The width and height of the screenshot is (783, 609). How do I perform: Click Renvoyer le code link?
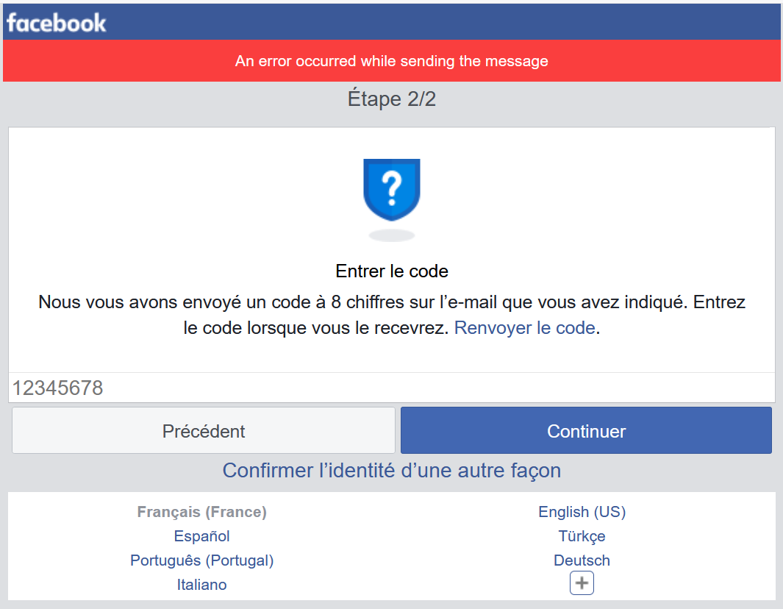pyautogui.click(x=524, y=328)
